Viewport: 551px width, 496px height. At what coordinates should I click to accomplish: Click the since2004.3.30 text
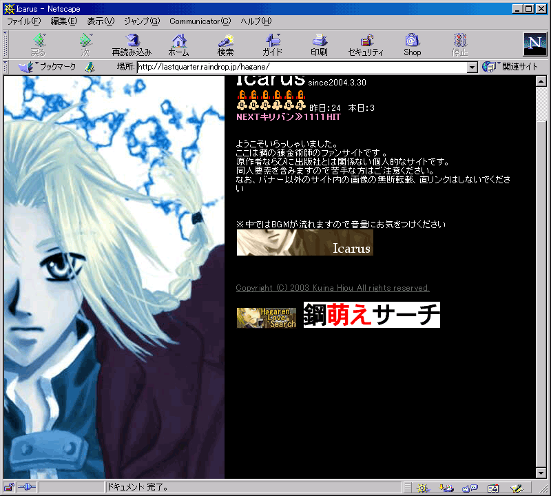tap(337, 83)
